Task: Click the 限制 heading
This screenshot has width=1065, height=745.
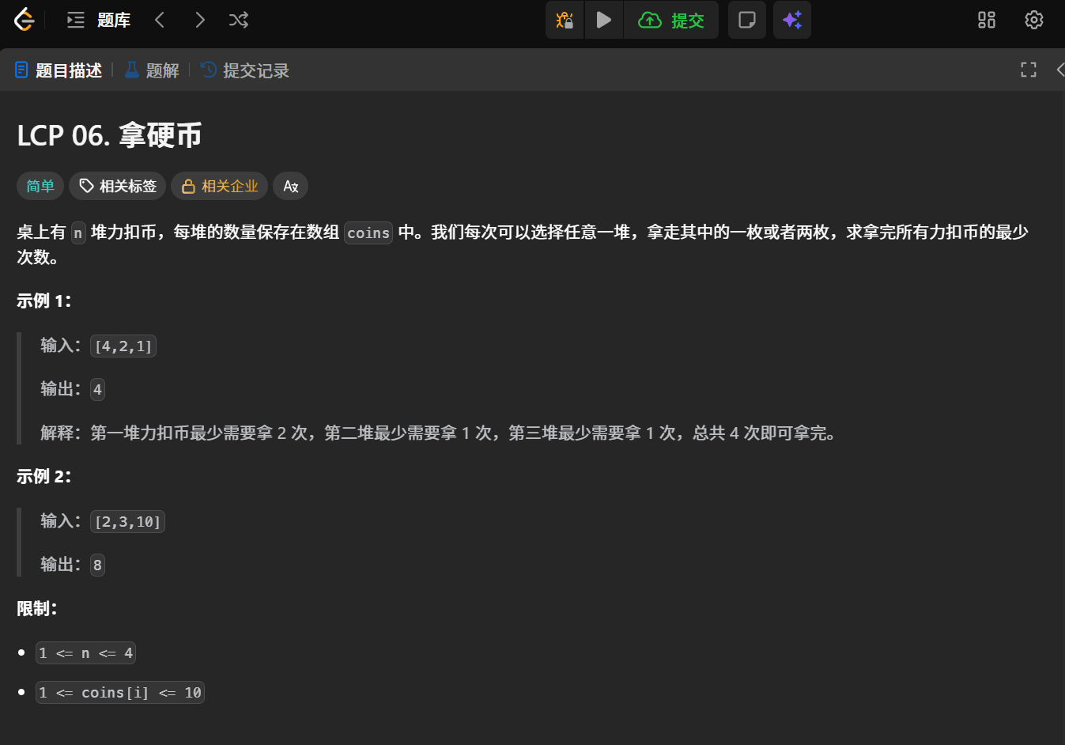Action: [x=37, y=608]
